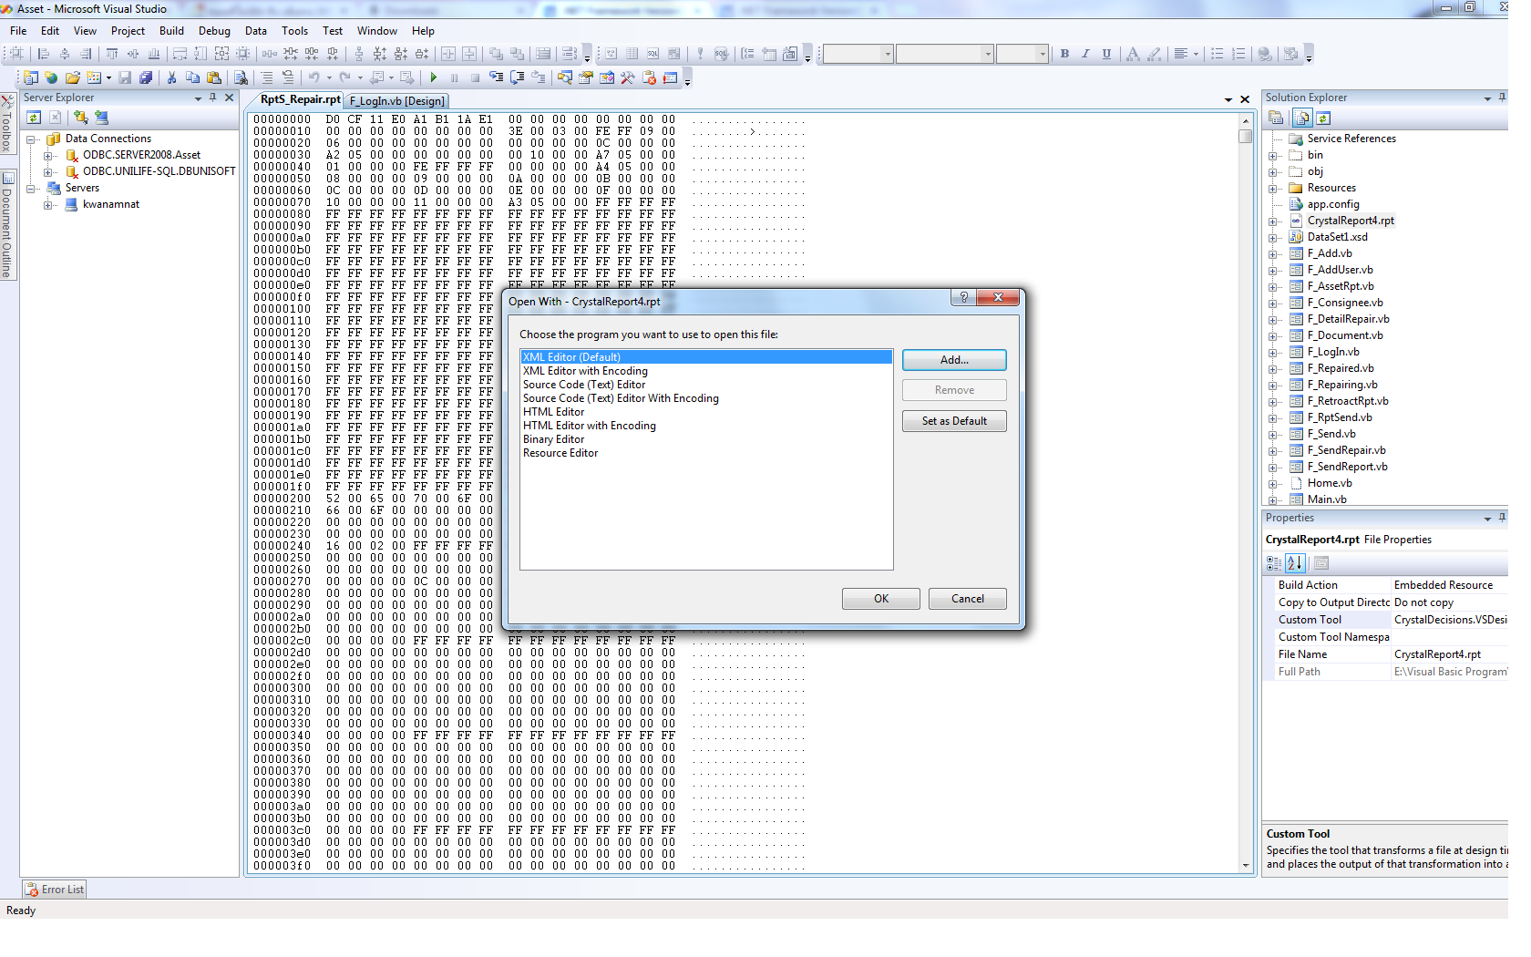Click the hex editor scroll-up arrow
This screenshot has height=957, width=1531.
(1246, 121)
